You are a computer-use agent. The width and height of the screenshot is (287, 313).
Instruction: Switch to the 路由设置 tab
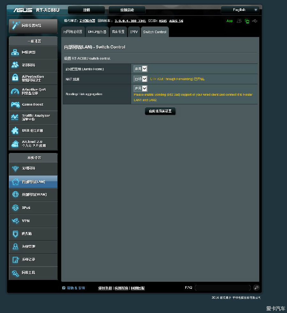click(118, 32)
